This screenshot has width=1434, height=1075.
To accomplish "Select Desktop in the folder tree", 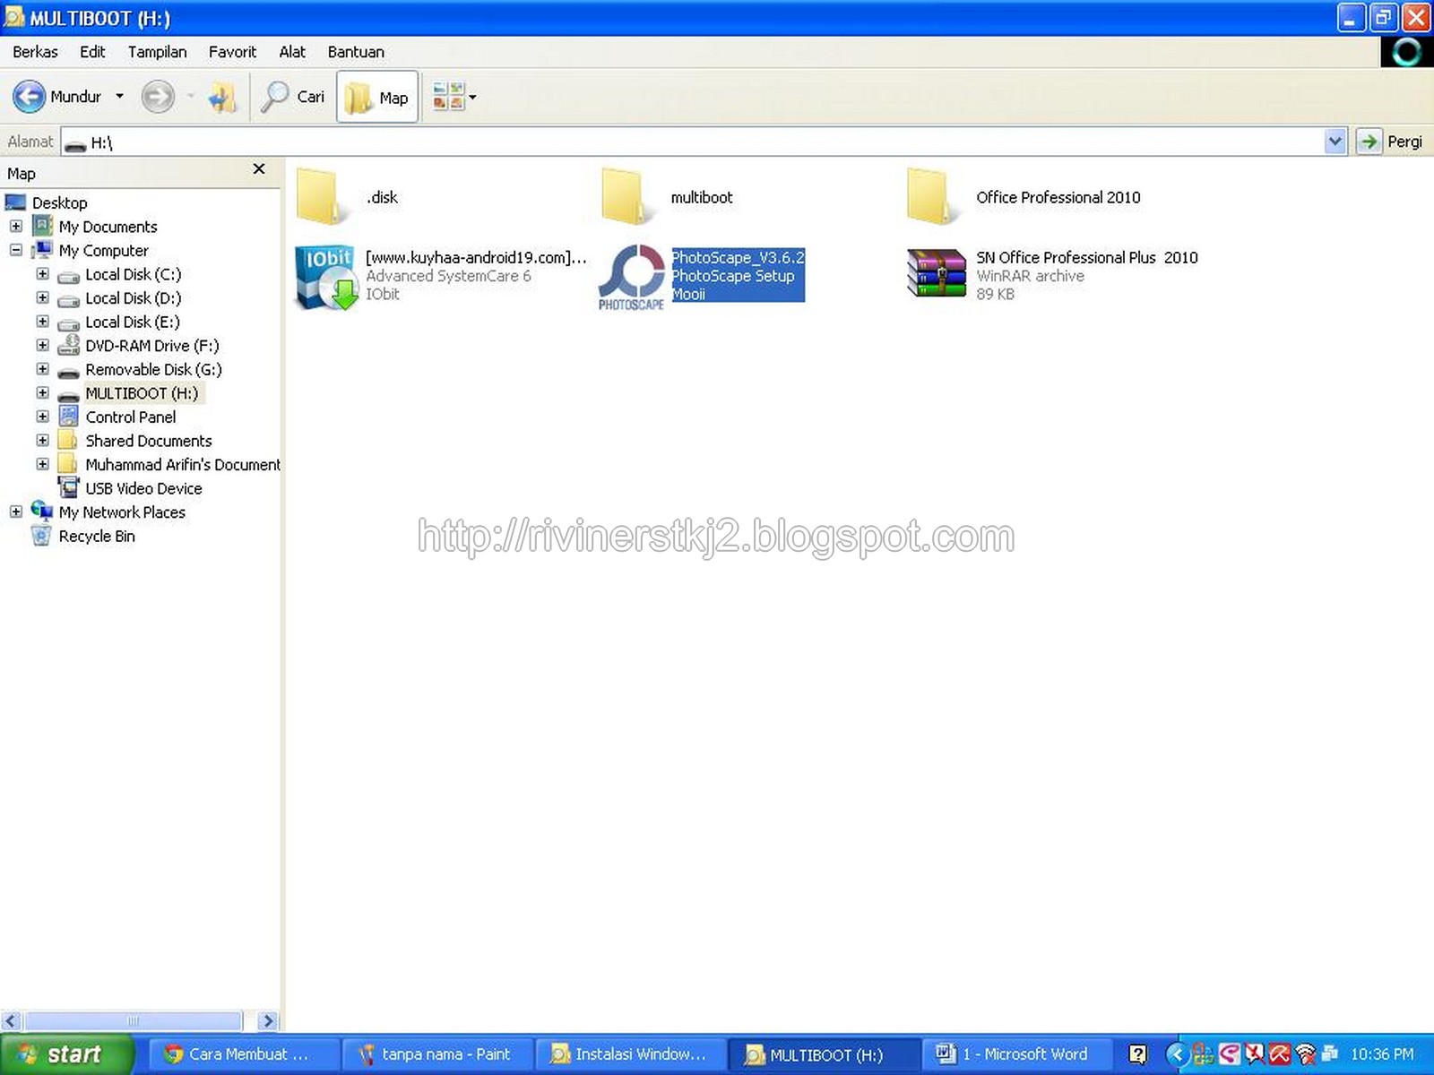I will tap(60, 202).
